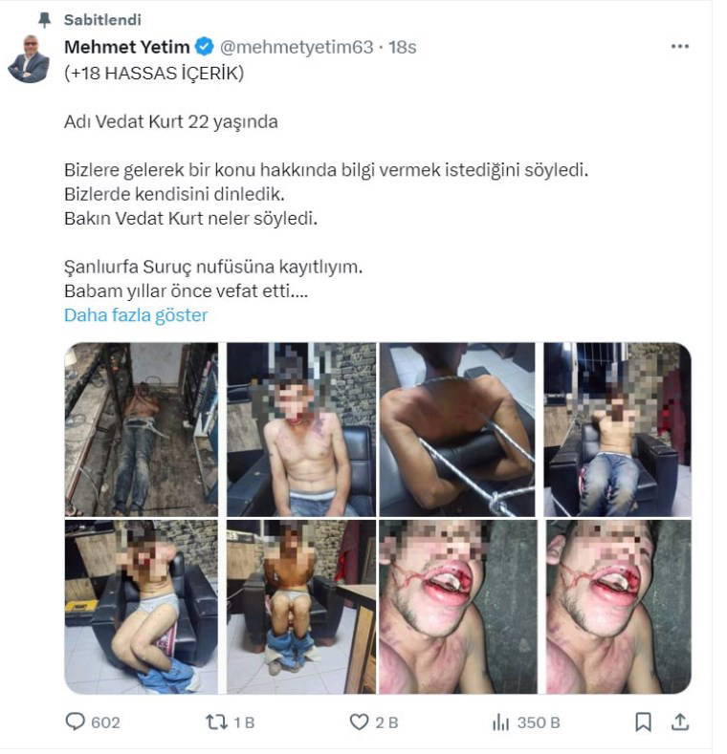Viewport: 727px width, 754px height.
Task: Expand text with "Daha fazla göster"
Action: click(x=135, y=314)
